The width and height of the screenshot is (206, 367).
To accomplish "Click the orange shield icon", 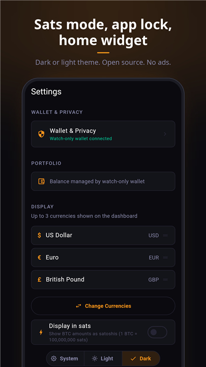I will [41, 134].
